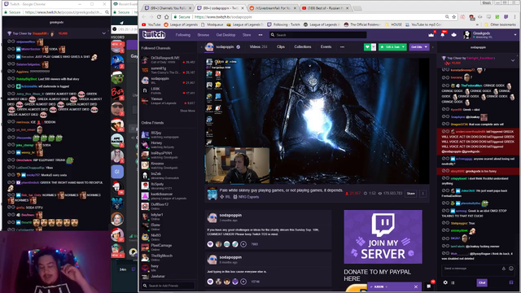Click the Share button under the stream
This screenshot has width=521, height=293.
410,194
